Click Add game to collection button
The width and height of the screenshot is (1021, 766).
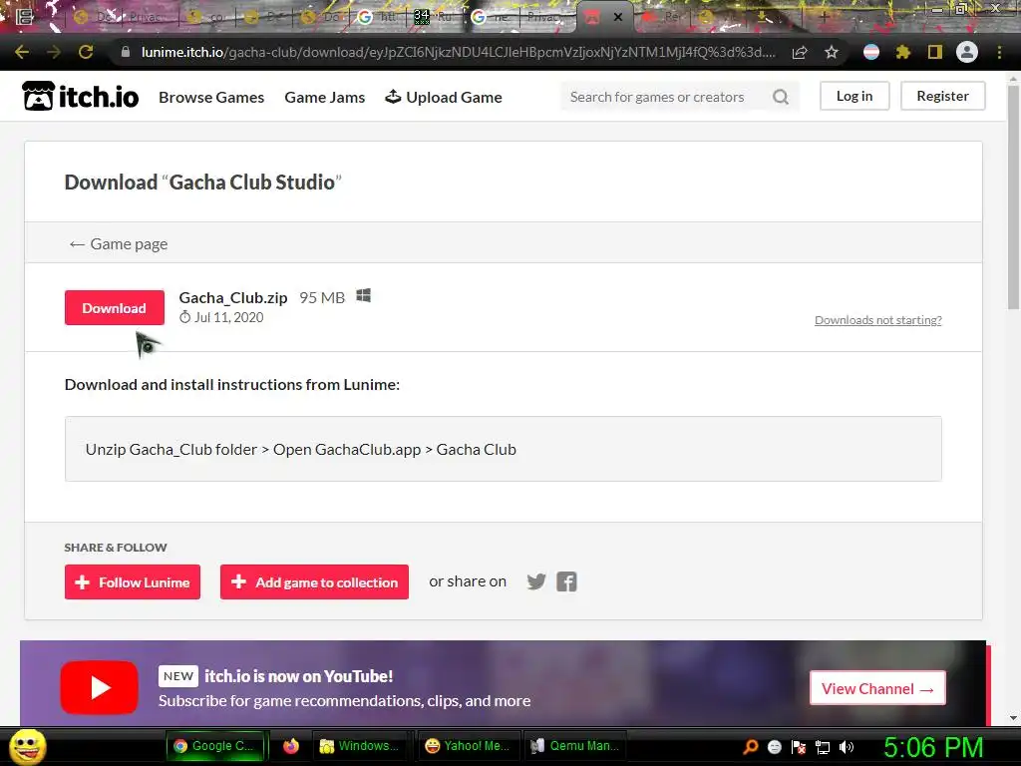tap(314, 581)
